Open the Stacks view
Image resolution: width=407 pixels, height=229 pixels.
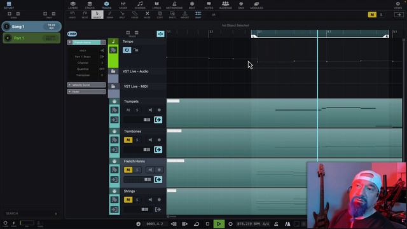pyautogui.click(x=90, y=5)
